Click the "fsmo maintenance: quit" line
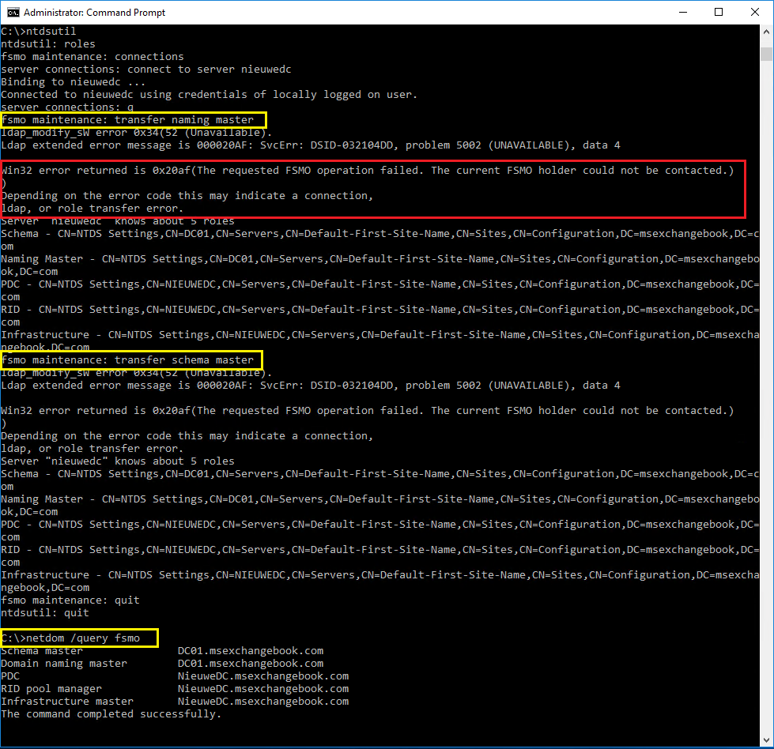 (x=70, y=600)
